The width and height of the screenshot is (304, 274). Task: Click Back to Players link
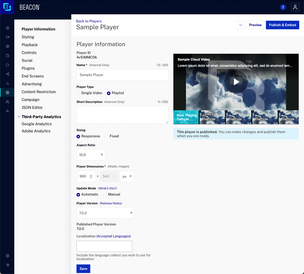(89, 21)
